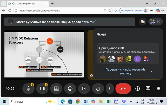This screenshot has width=167, height=105.
Task: Open the chat messages panel
Action: [x=148, y=89]
